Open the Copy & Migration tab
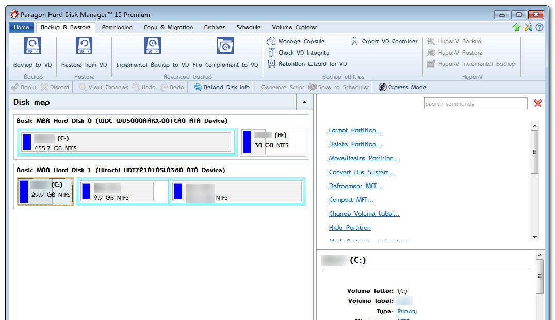 (169, 27)
